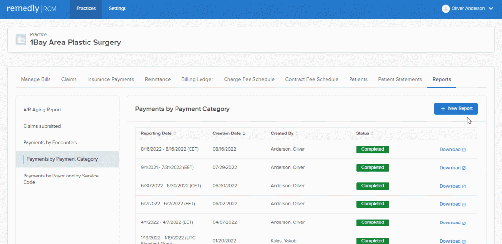
Task: Open the Billing Ledger tab
Action: pyautogui.click(x=197, y=79)
